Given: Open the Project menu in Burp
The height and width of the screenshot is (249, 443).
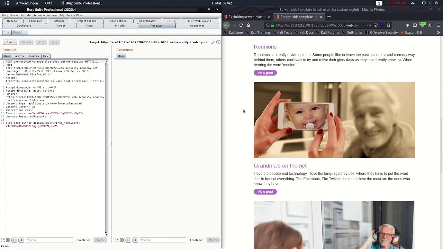Looking at the screenshot, I should coord(15,15).
